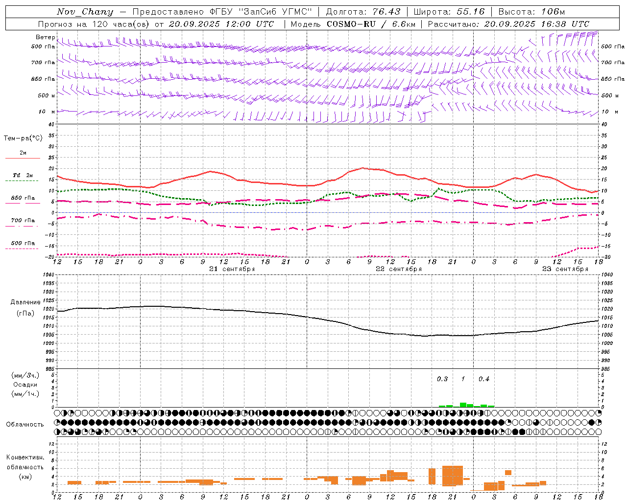Screen dimensions: 627x501
Task: Click the "850 гПа" temperature legend entry
Action: [23, 198]
